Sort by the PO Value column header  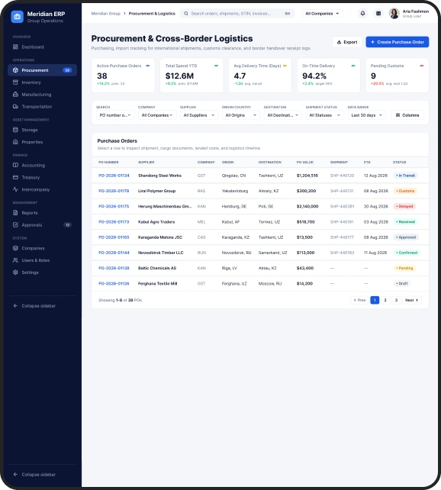click(x=305, y=162)
